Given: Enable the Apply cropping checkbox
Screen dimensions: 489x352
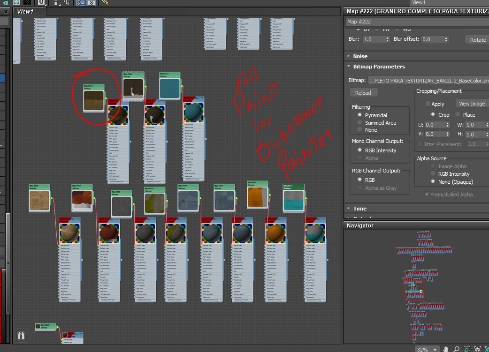Looking at the screenshot, I should coord(428,104).
